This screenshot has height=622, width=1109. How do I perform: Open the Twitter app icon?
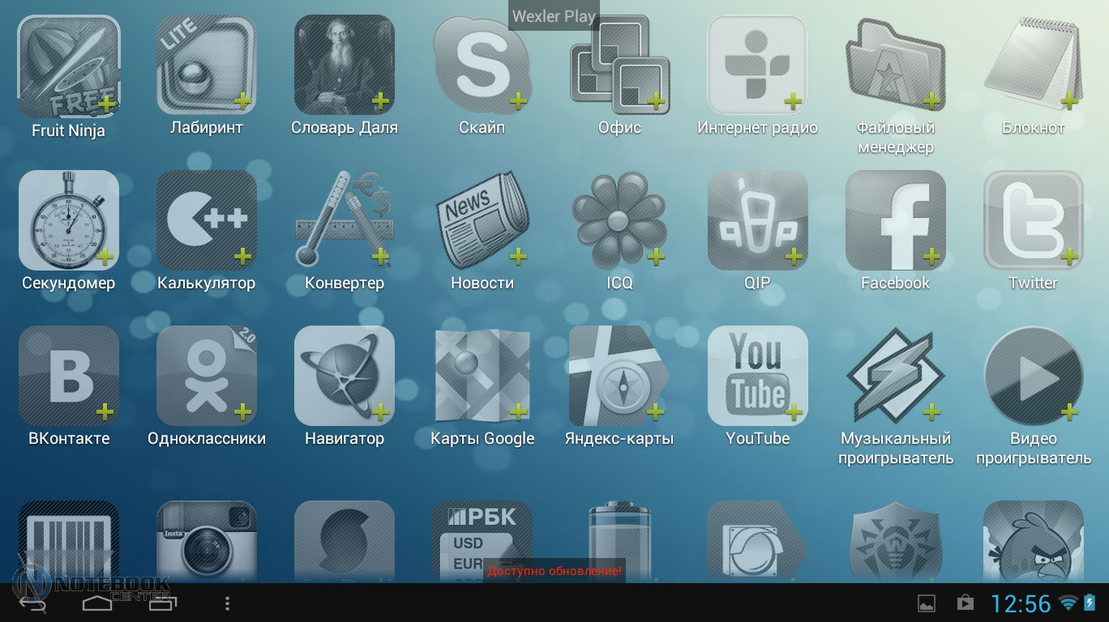pyautogui.click(x=1033, y=220)
